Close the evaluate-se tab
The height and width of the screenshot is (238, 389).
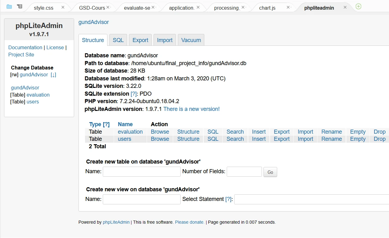[153, 7]
